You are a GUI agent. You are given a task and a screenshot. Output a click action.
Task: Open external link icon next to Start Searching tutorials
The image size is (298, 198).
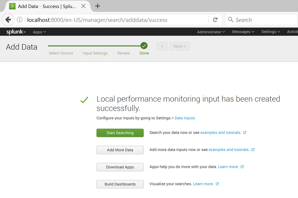245,132
